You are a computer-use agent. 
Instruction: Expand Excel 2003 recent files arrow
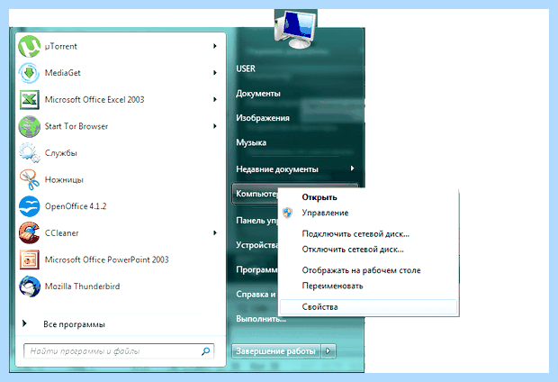click(215, 99)
